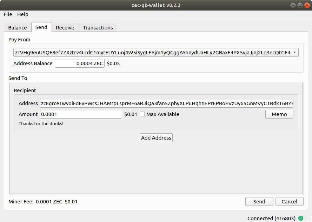Open the Memo editor button
Viewport: 312px width, 222px height.
[279, 114]
